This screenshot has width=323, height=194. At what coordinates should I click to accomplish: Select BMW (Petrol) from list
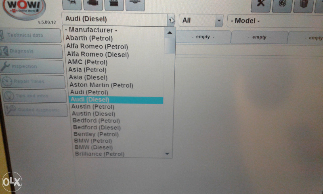(x=93, y=141)
